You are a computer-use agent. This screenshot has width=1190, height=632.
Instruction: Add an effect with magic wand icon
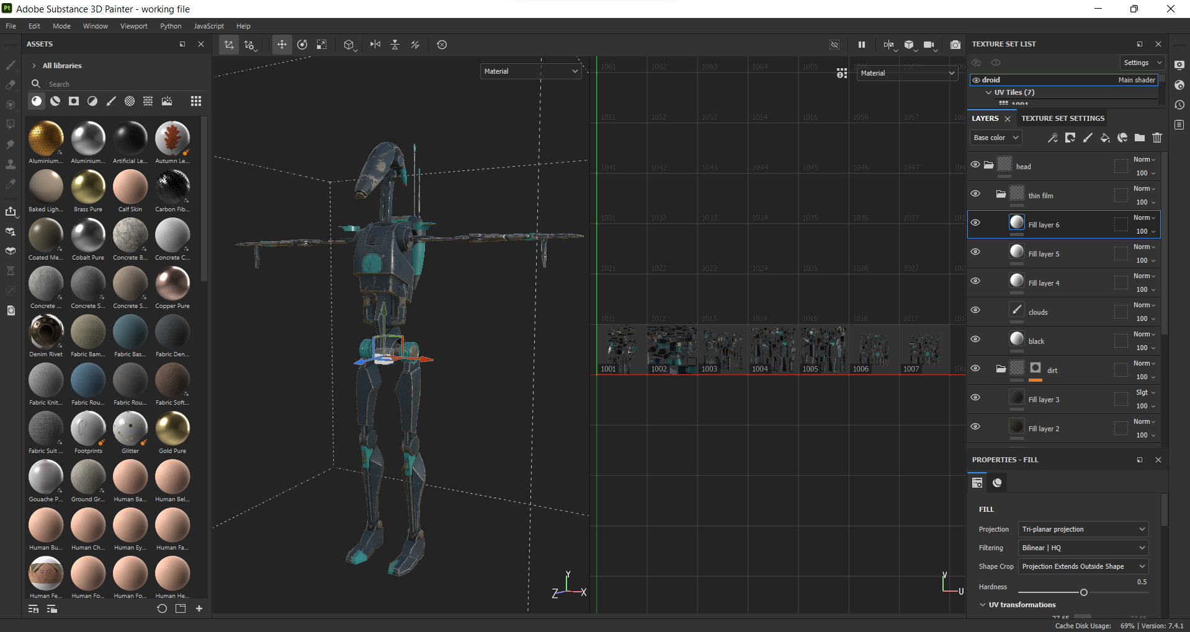1053,138
